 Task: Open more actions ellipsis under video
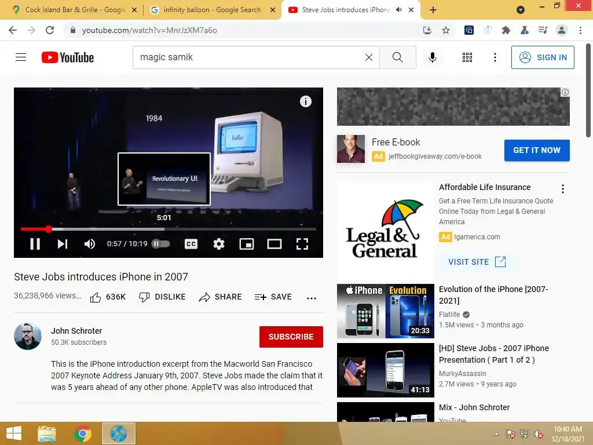(311, 298)
